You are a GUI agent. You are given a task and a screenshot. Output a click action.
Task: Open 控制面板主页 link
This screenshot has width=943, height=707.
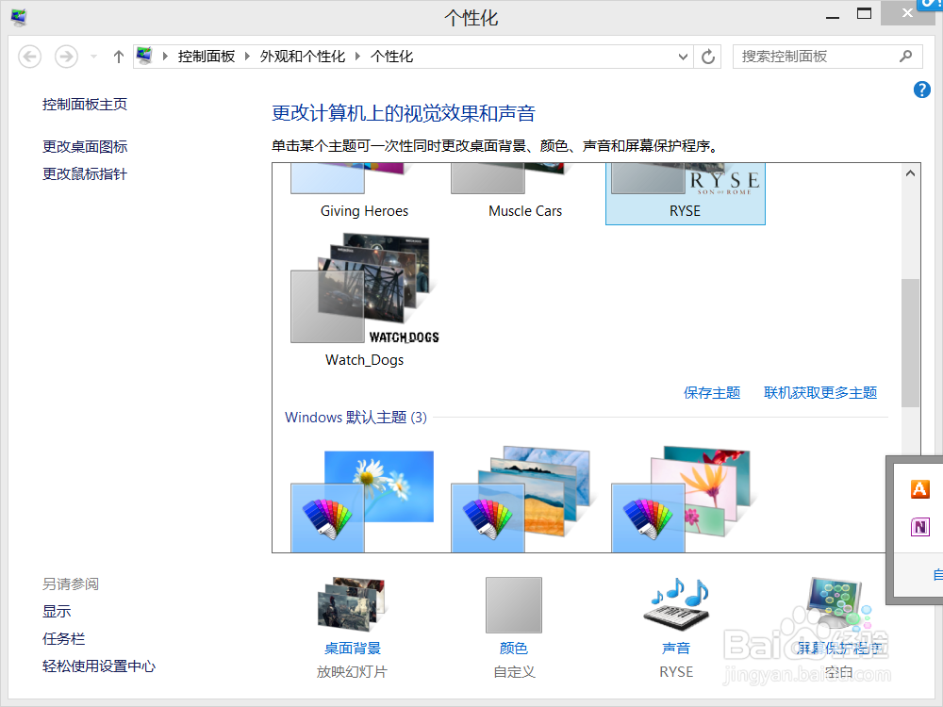point(85,105)
